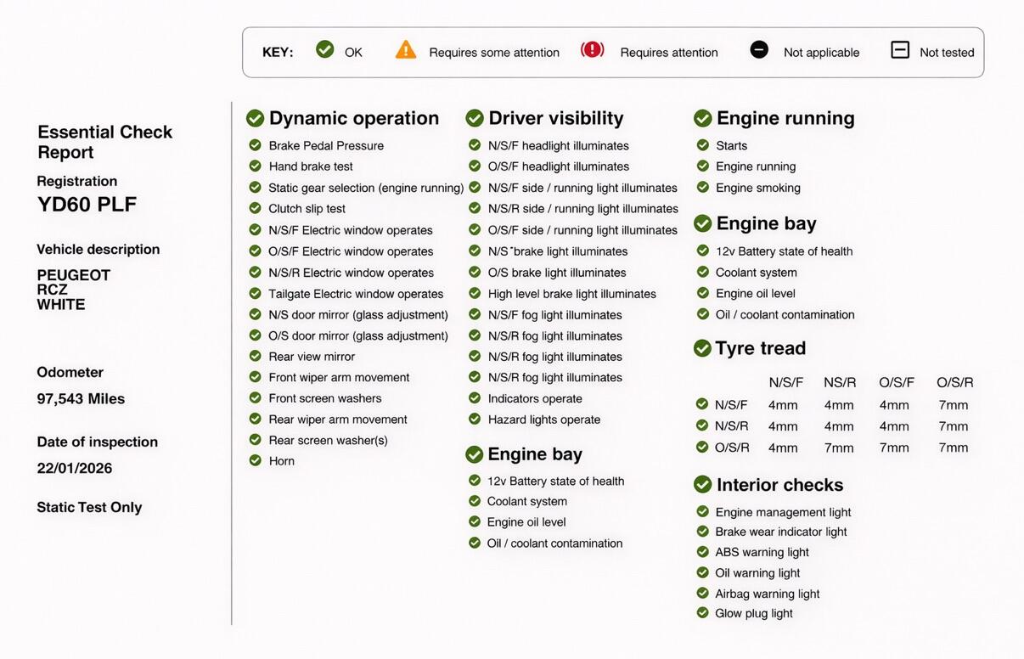Click the check icon beside Interior checks heading
The height and width of the screenshot is (659, 1024).
tap(702, 484)
